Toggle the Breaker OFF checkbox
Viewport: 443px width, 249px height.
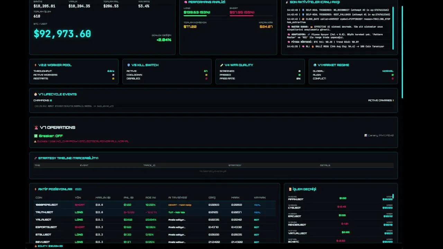tap(36, 136)
